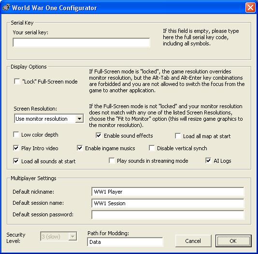Image resolution: width=258 pixels, height=254 pixels.
Task: Enable Disable vertical synch option
Action: [x=152, y=148]
